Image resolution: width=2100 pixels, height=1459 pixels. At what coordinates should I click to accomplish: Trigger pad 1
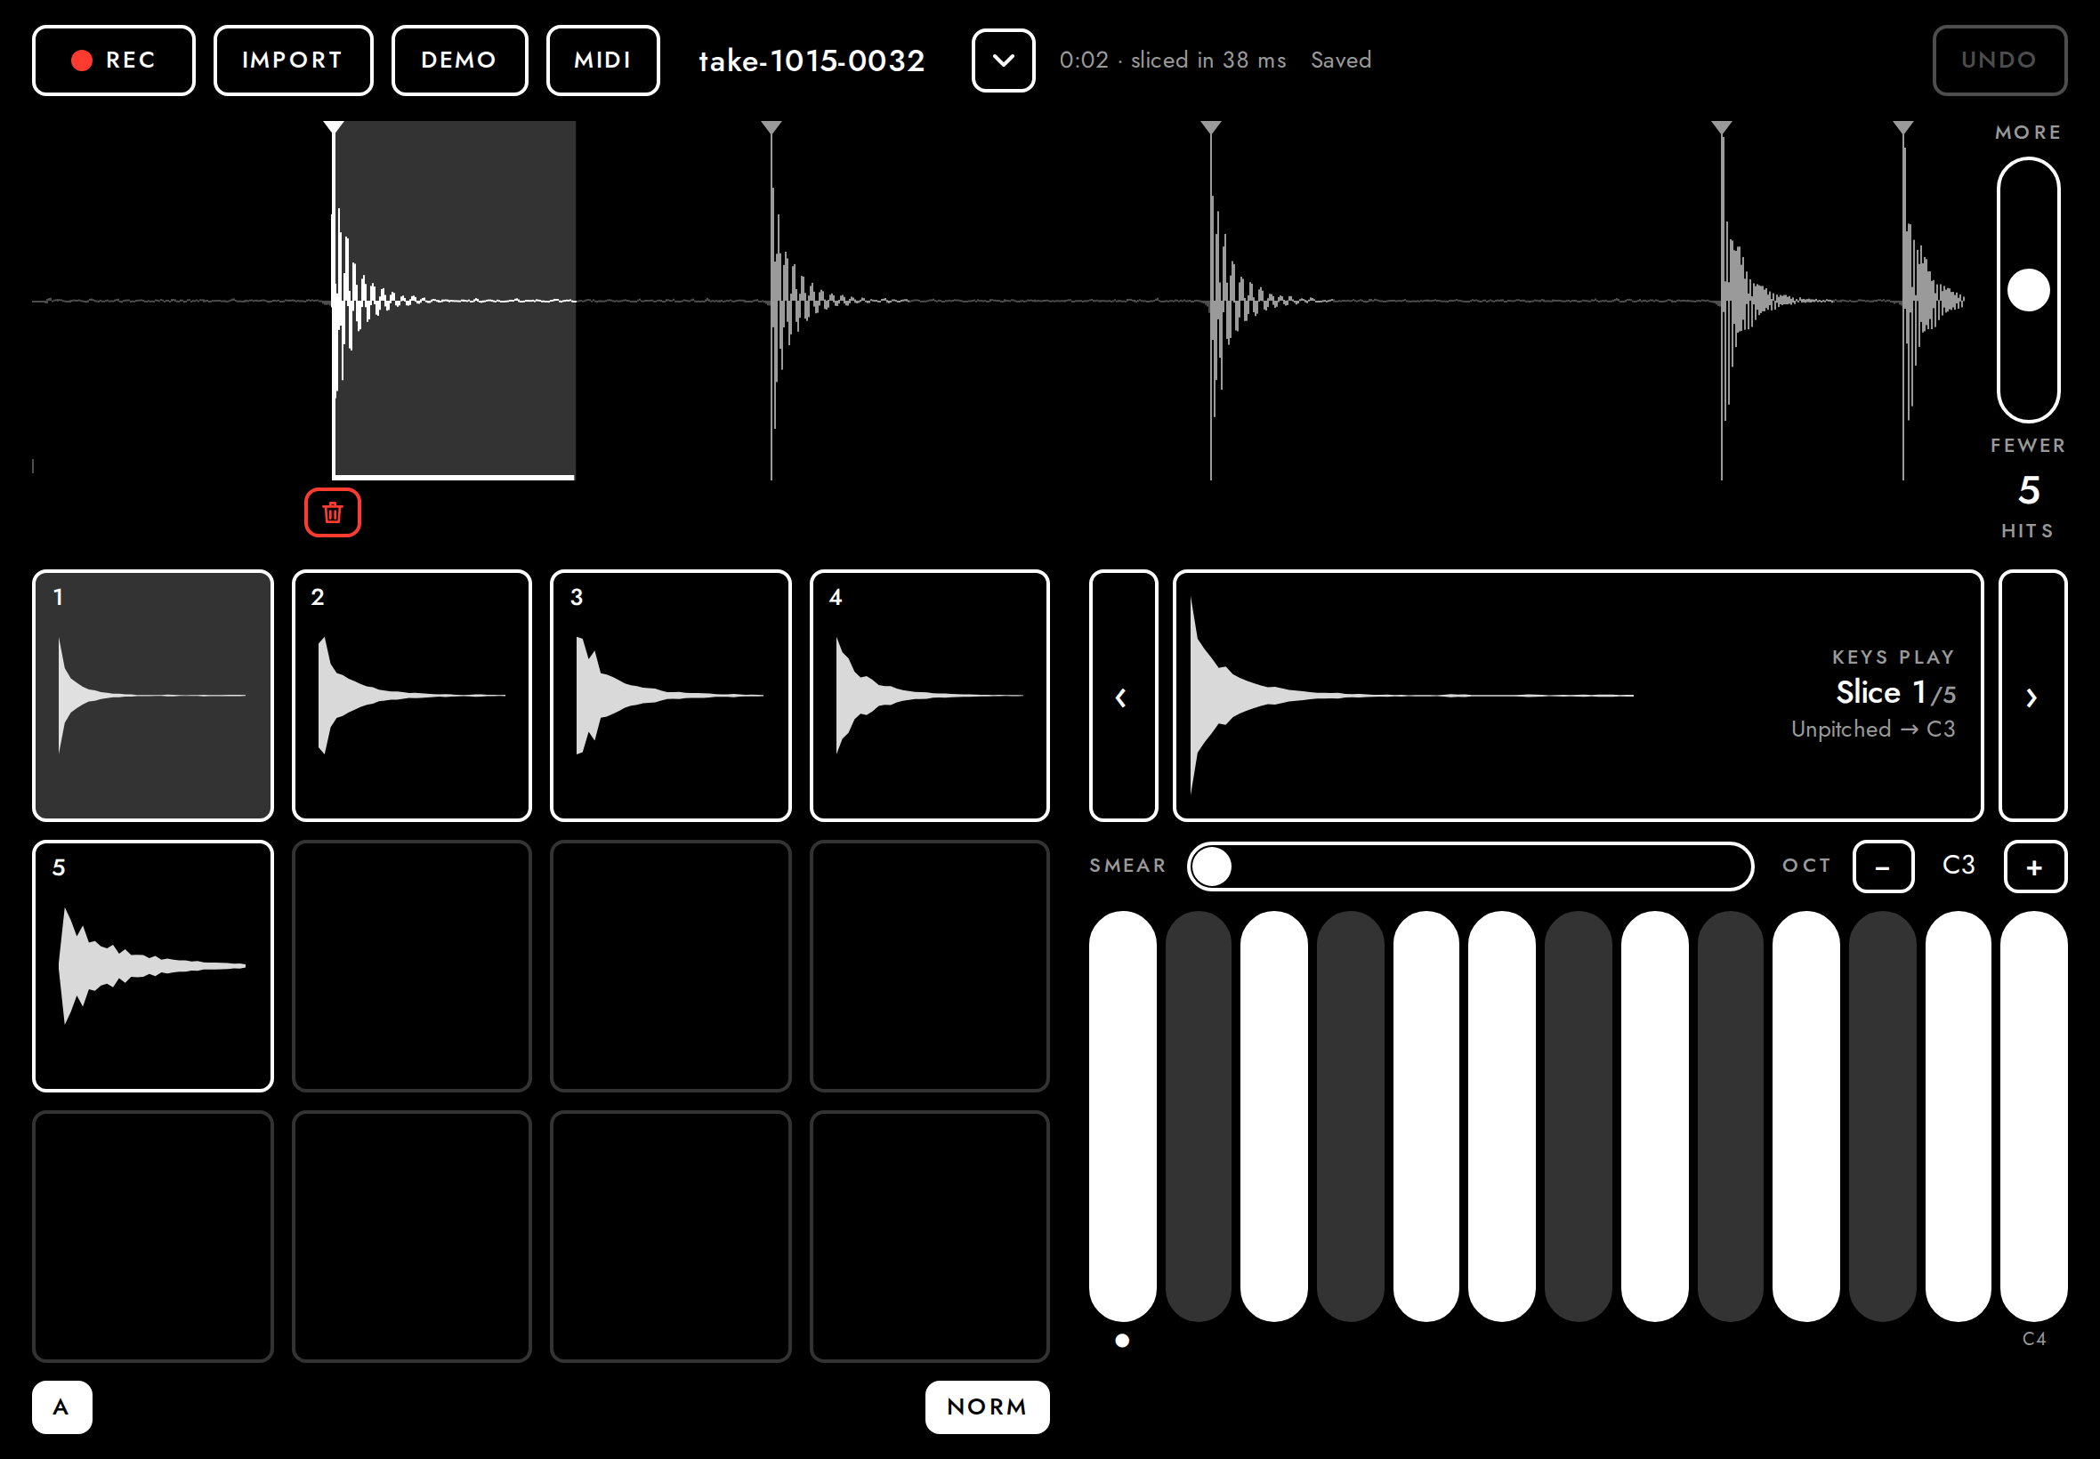coord(153,696)
